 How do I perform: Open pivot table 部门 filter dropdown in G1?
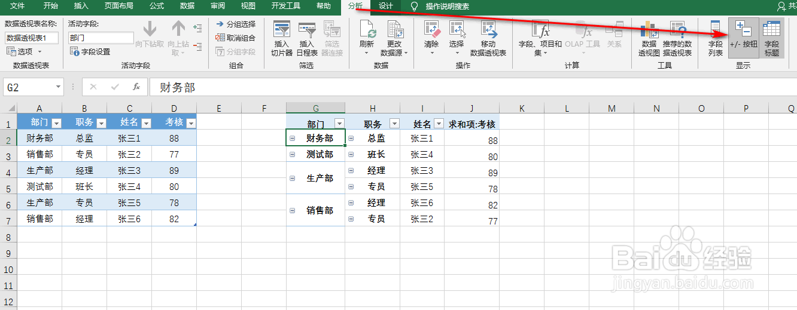tap(339, 124)
